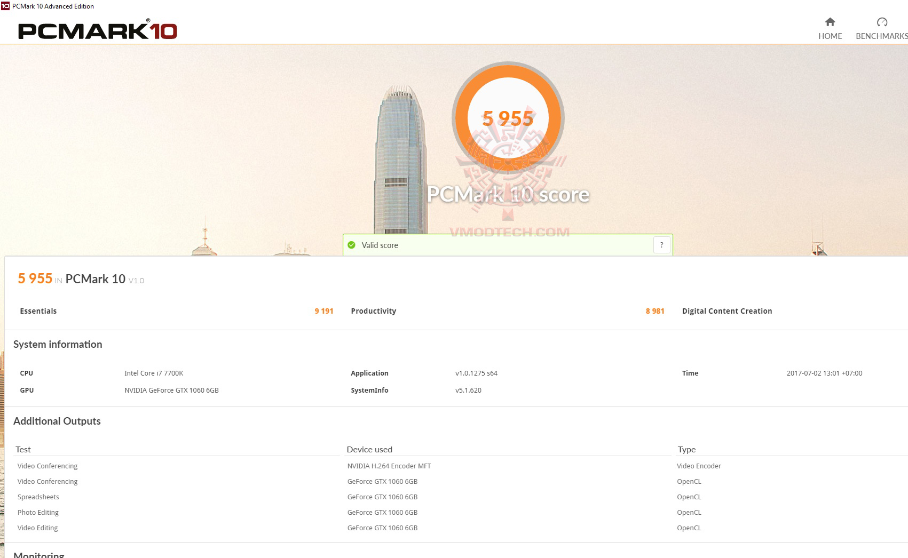
Task: Click the PCMark 10 title bar app icon
Action: point(5,6)
